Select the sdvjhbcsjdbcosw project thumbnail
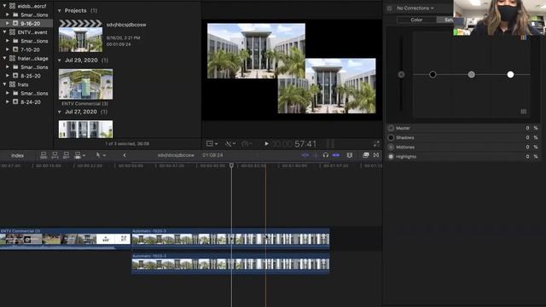 point(80,36)
